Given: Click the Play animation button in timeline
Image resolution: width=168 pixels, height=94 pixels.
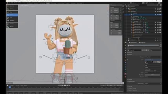Looking at the screenshot, I should click(66, 85).
